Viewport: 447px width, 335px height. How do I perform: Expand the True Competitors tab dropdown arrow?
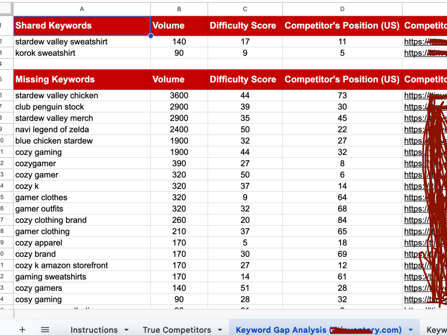click(219, 330)
